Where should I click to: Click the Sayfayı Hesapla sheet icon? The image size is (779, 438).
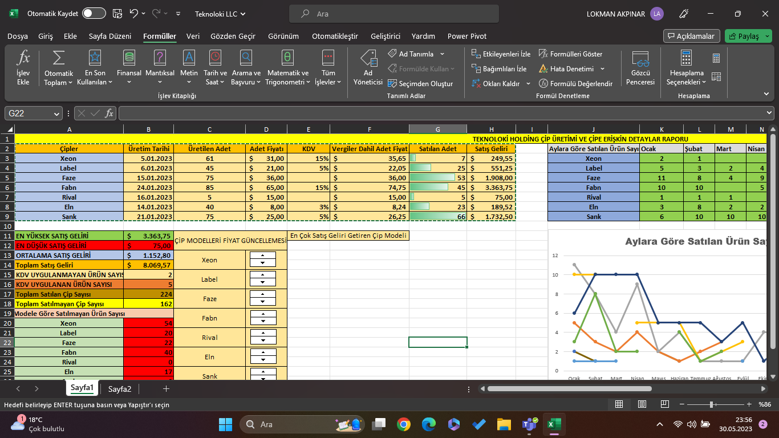716,76
